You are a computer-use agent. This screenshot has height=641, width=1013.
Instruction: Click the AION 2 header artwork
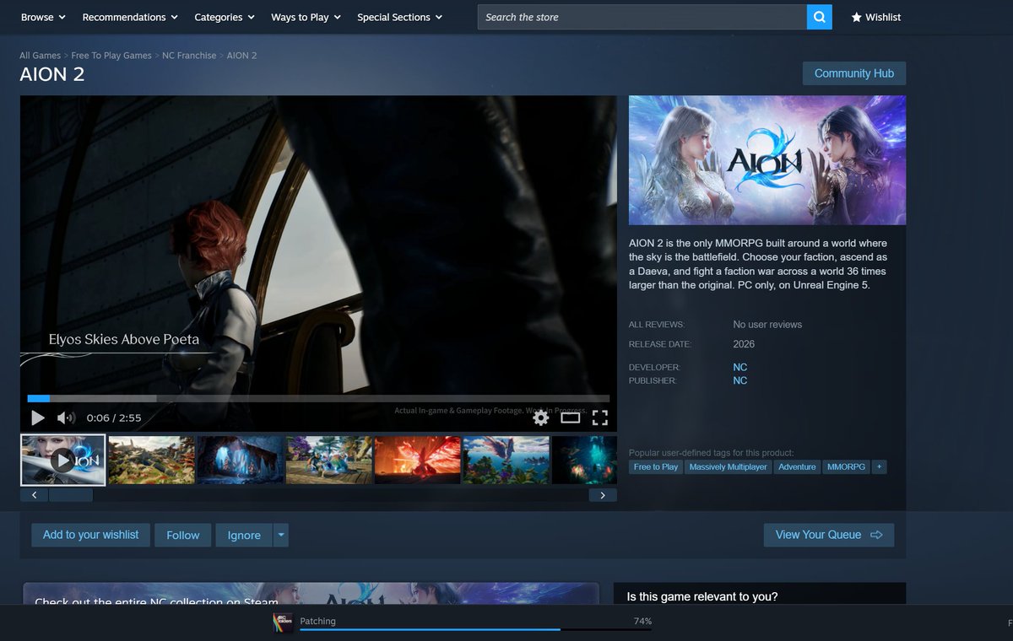point(767,159)
